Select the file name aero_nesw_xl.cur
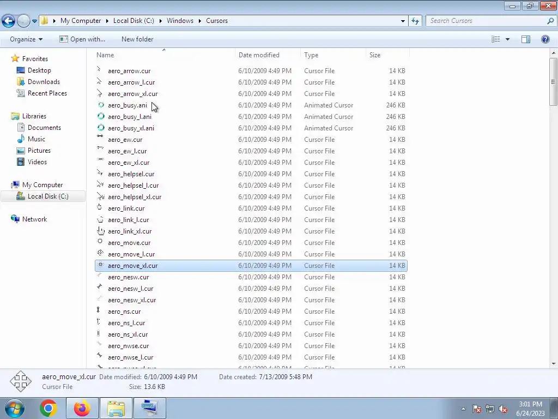This screenshot has width=558, height=419. [132, 300]
